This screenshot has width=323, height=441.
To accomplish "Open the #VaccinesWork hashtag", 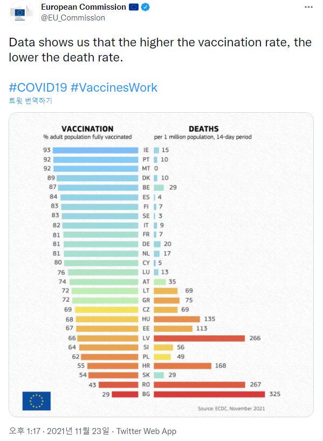I will coord(114,87).
